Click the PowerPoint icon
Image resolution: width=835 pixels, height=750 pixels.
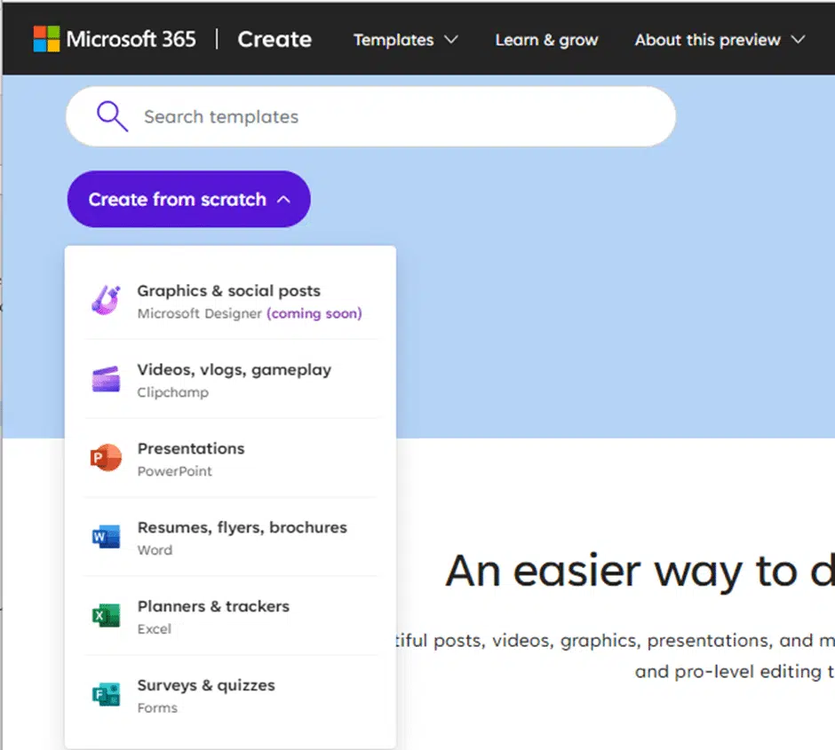(x=106, y=457)
